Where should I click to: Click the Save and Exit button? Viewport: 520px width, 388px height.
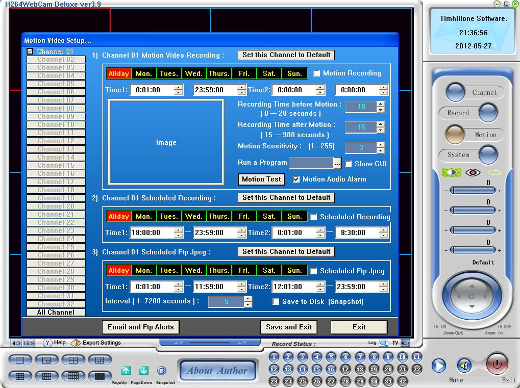289,327
